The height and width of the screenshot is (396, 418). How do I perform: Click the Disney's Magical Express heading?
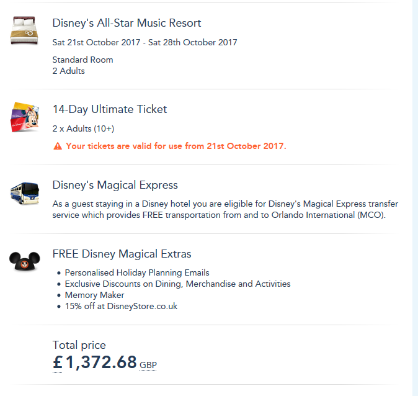pos(115,185)
